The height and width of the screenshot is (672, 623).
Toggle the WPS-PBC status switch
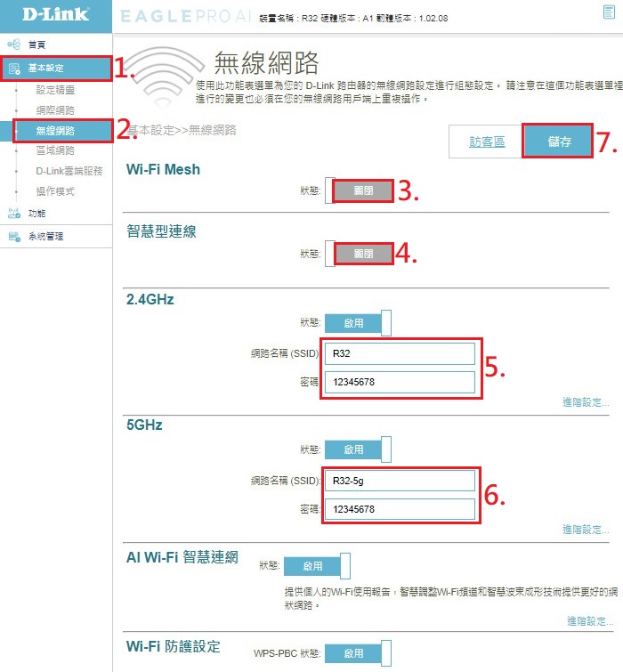(x=358, y=653)
